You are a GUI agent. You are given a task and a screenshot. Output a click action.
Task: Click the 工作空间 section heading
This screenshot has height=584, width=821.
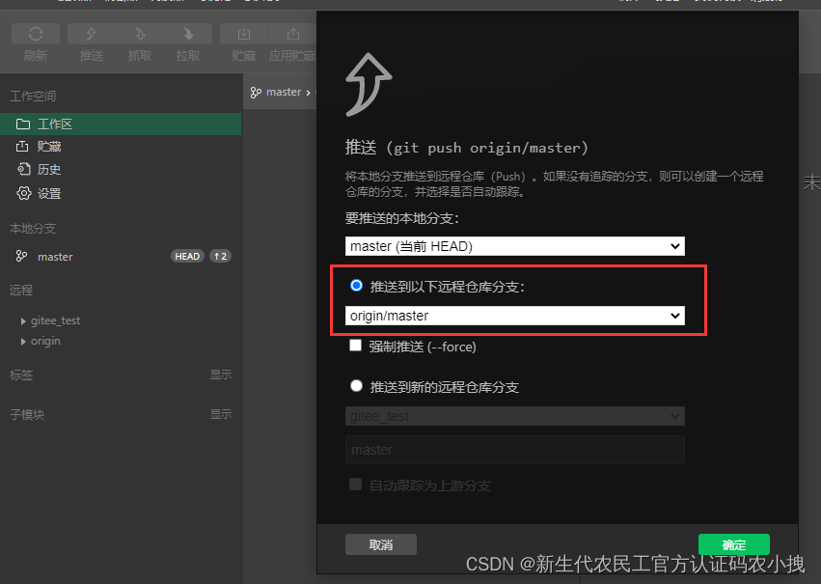point(33,97)
